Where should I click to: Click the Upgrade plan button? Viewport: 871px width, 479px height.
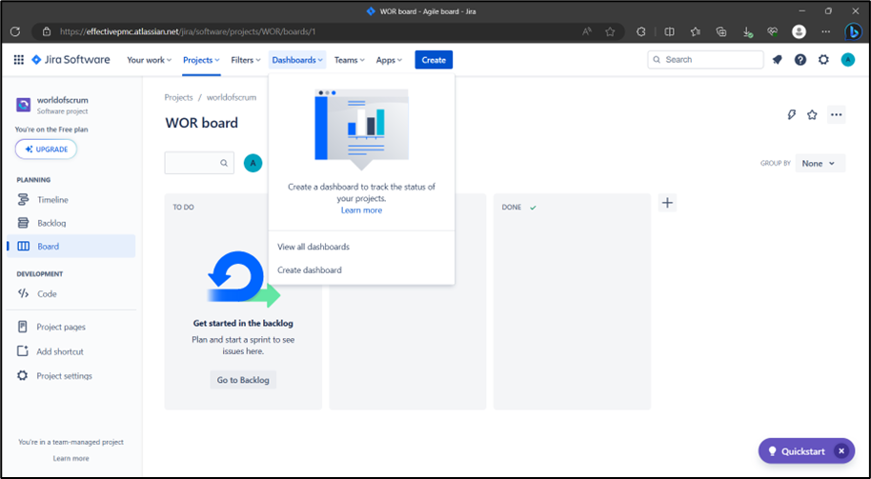[46, 150]
